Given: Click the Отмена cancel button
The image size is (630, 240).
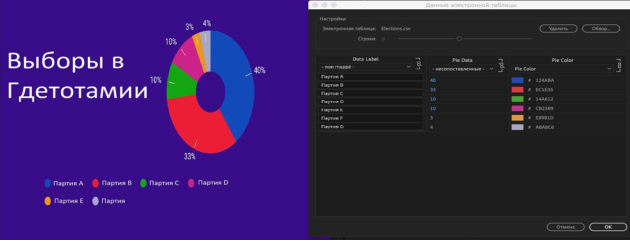Looking at the screenshot, I should click(565, 227).
